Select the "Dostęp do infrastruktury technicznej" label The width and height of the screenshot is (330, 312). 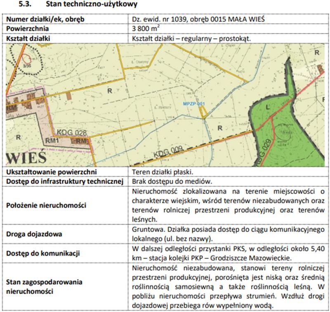pos(65,181)
